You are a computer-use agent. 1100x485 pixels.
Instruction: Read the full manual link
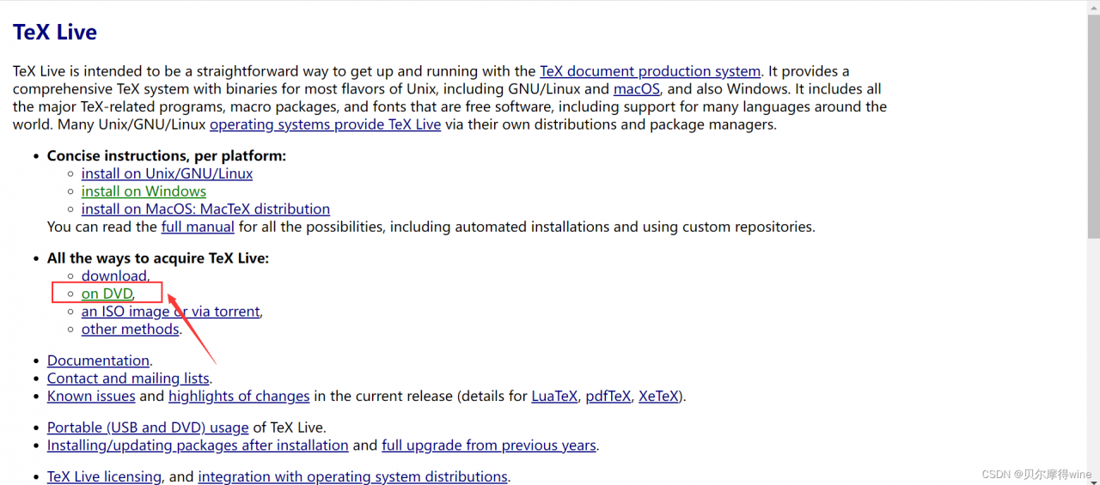point(198,227)
